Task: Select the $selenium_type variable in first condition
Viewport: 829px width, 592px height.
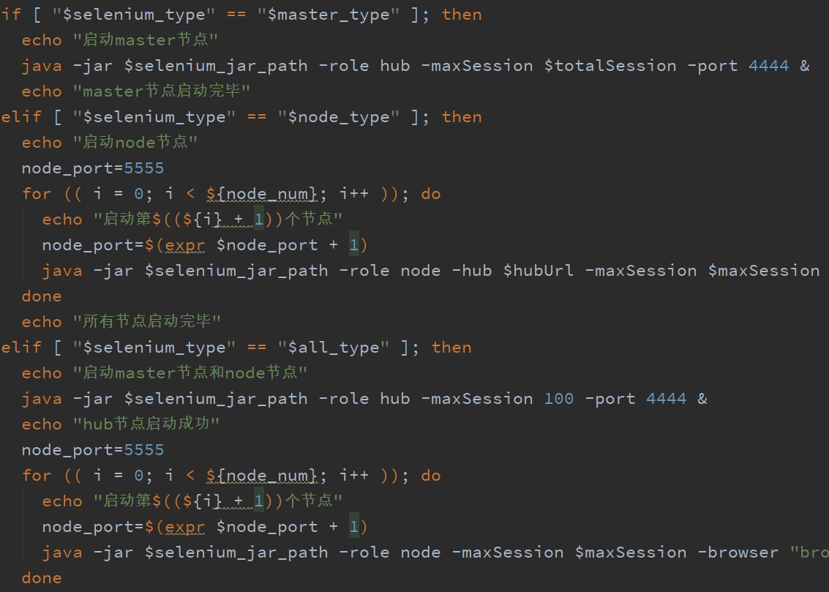Action: pyautogui.click(x=132, y=14)
